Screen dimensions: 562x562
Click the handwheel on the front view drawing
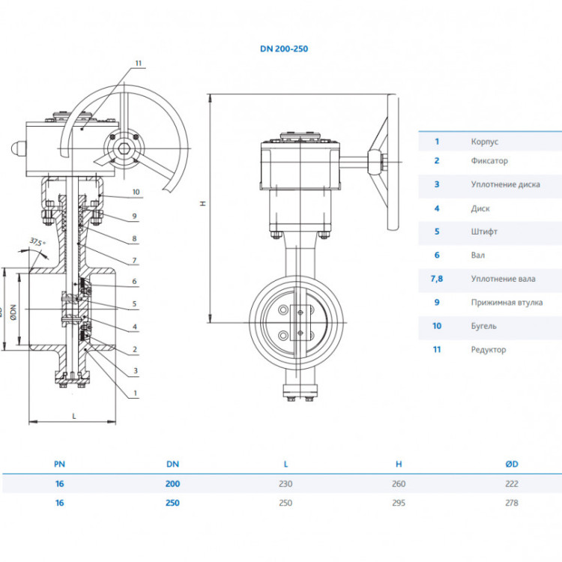(392, 162)
